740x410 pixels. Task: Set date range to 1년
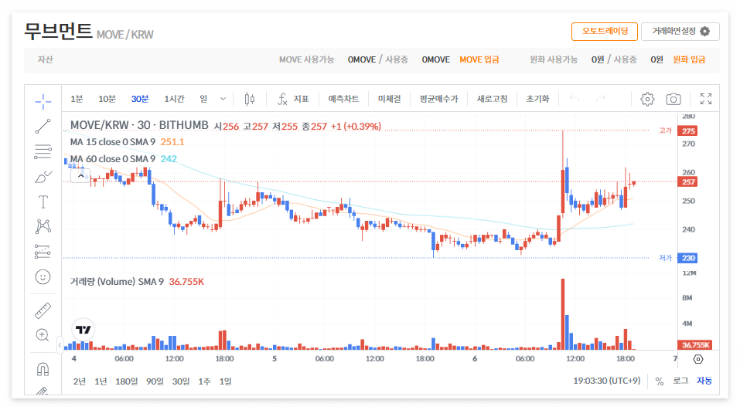pos(101,381)
